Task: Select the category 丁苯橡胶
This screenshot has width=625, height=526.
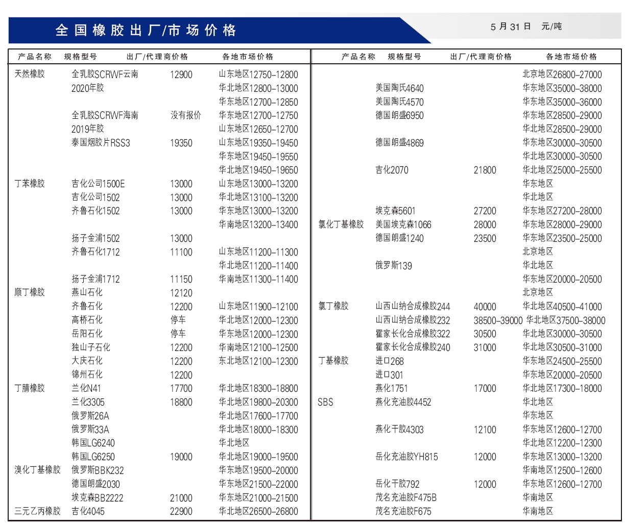Action: (x=30, y=184)
